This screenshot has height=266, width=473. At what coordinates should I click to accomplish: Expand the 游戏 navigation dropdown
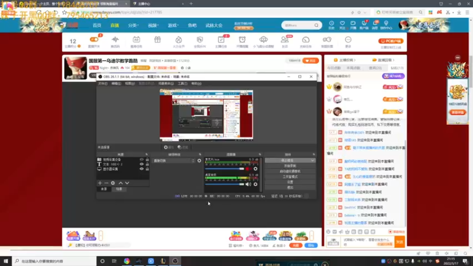[173, 25]
